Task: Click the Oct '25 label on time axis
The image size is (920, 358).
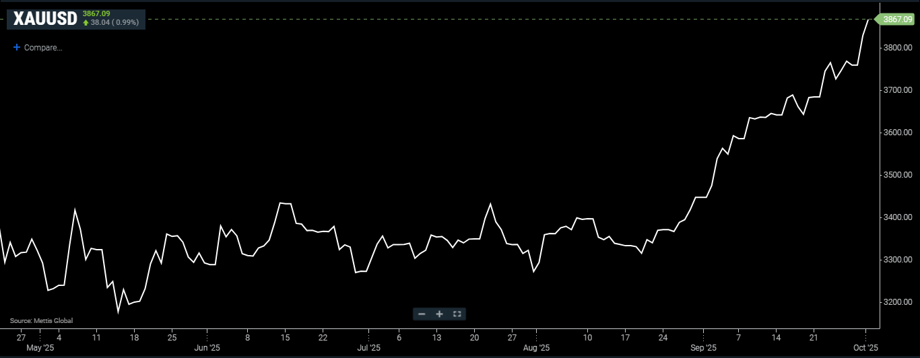Action: tap(865, 348)
